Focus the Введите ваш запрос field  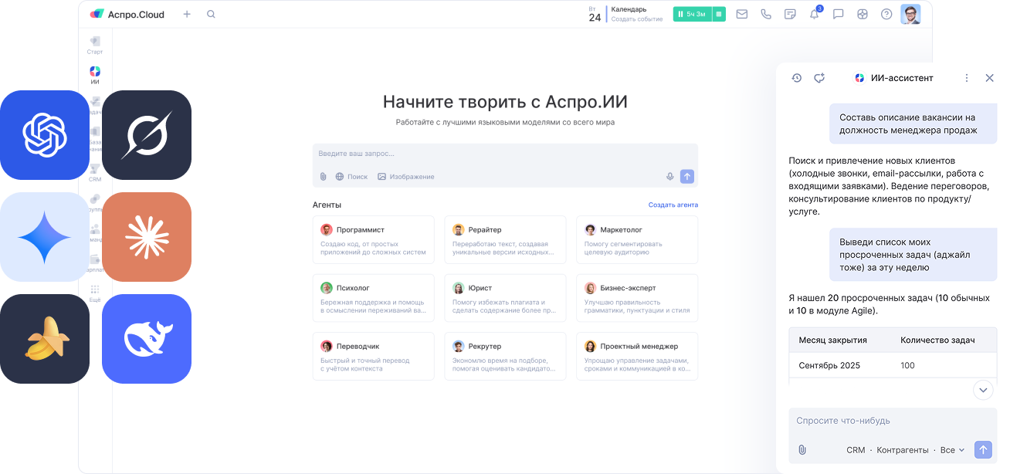(x=505, y=154)
